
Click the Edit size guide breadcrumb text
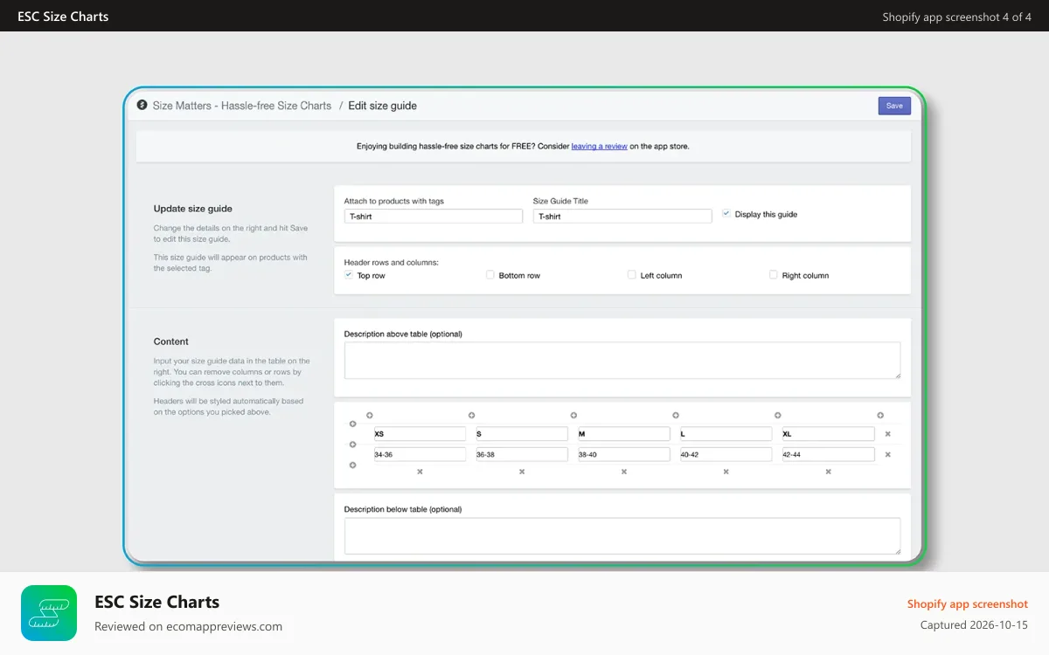(383, 106)
